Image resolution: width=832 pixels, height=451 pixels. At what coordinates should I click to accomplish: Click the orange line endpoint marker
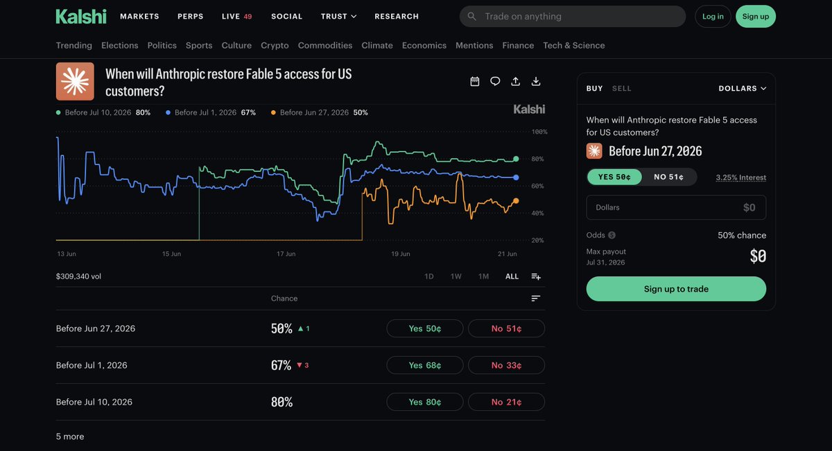pos(516,201)
